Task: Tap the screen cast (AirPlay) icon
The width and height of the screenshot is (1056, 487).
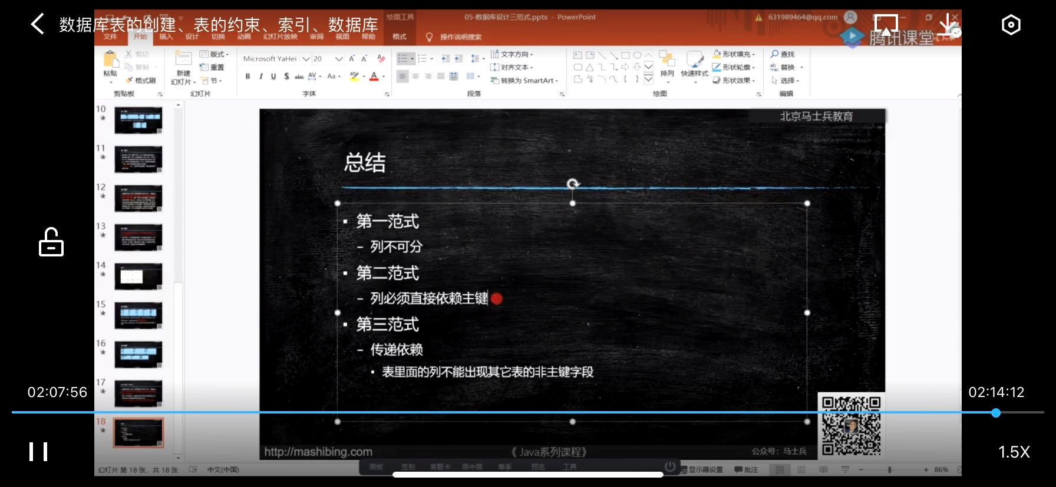Action: pyautogui.click(x=886, y=25)
